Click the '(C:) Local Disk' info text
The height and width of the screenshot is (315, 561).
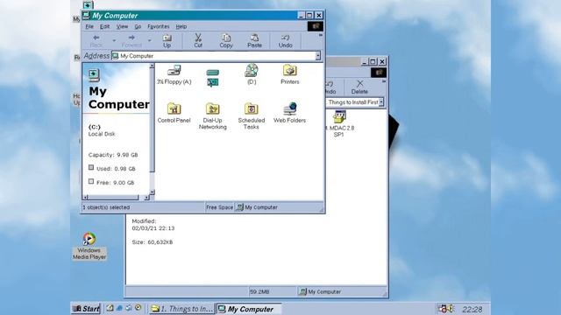click(102, 130)
